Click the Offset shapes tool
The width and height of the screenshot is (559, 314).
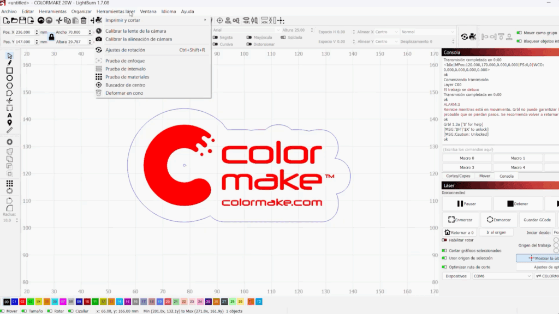(x=10, y=142)
